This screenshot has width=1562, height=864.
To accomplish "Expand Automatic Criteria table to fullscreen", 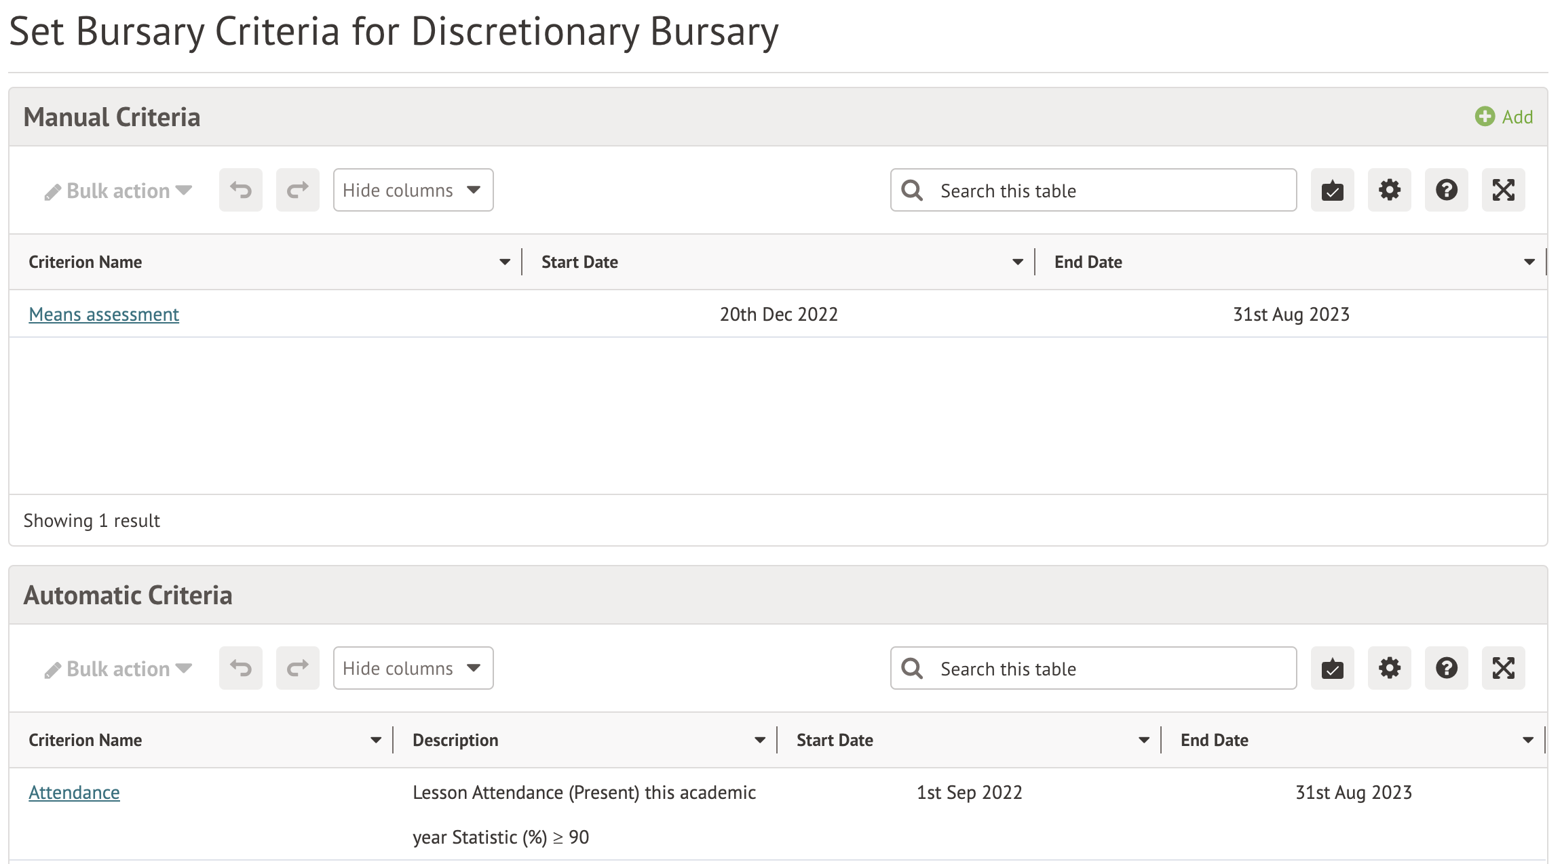I will (x=1503, y=669).
